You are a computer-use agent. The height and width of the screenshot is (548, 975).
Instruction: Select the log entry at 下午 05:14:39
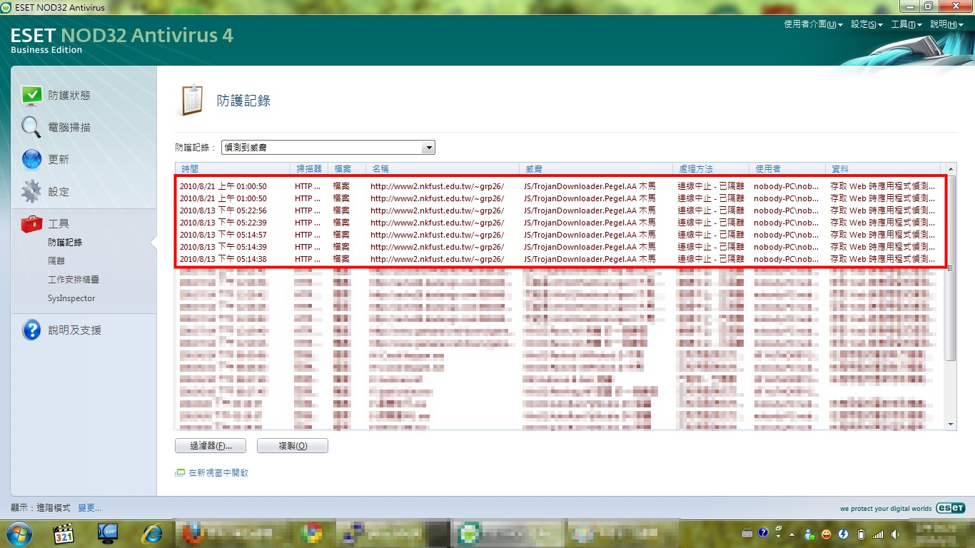(560, 247)
